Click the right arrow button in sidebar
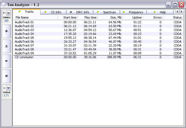 pyautogui.click(x=6, y=61)
